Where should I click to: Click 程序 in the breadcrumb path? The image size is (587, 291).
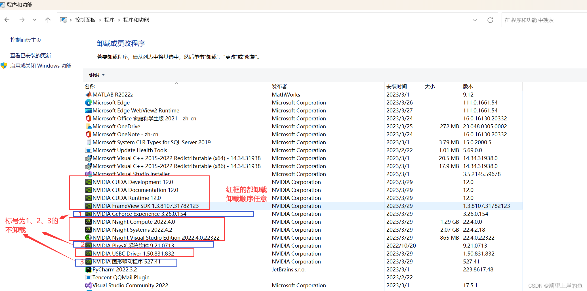[110, 20]
